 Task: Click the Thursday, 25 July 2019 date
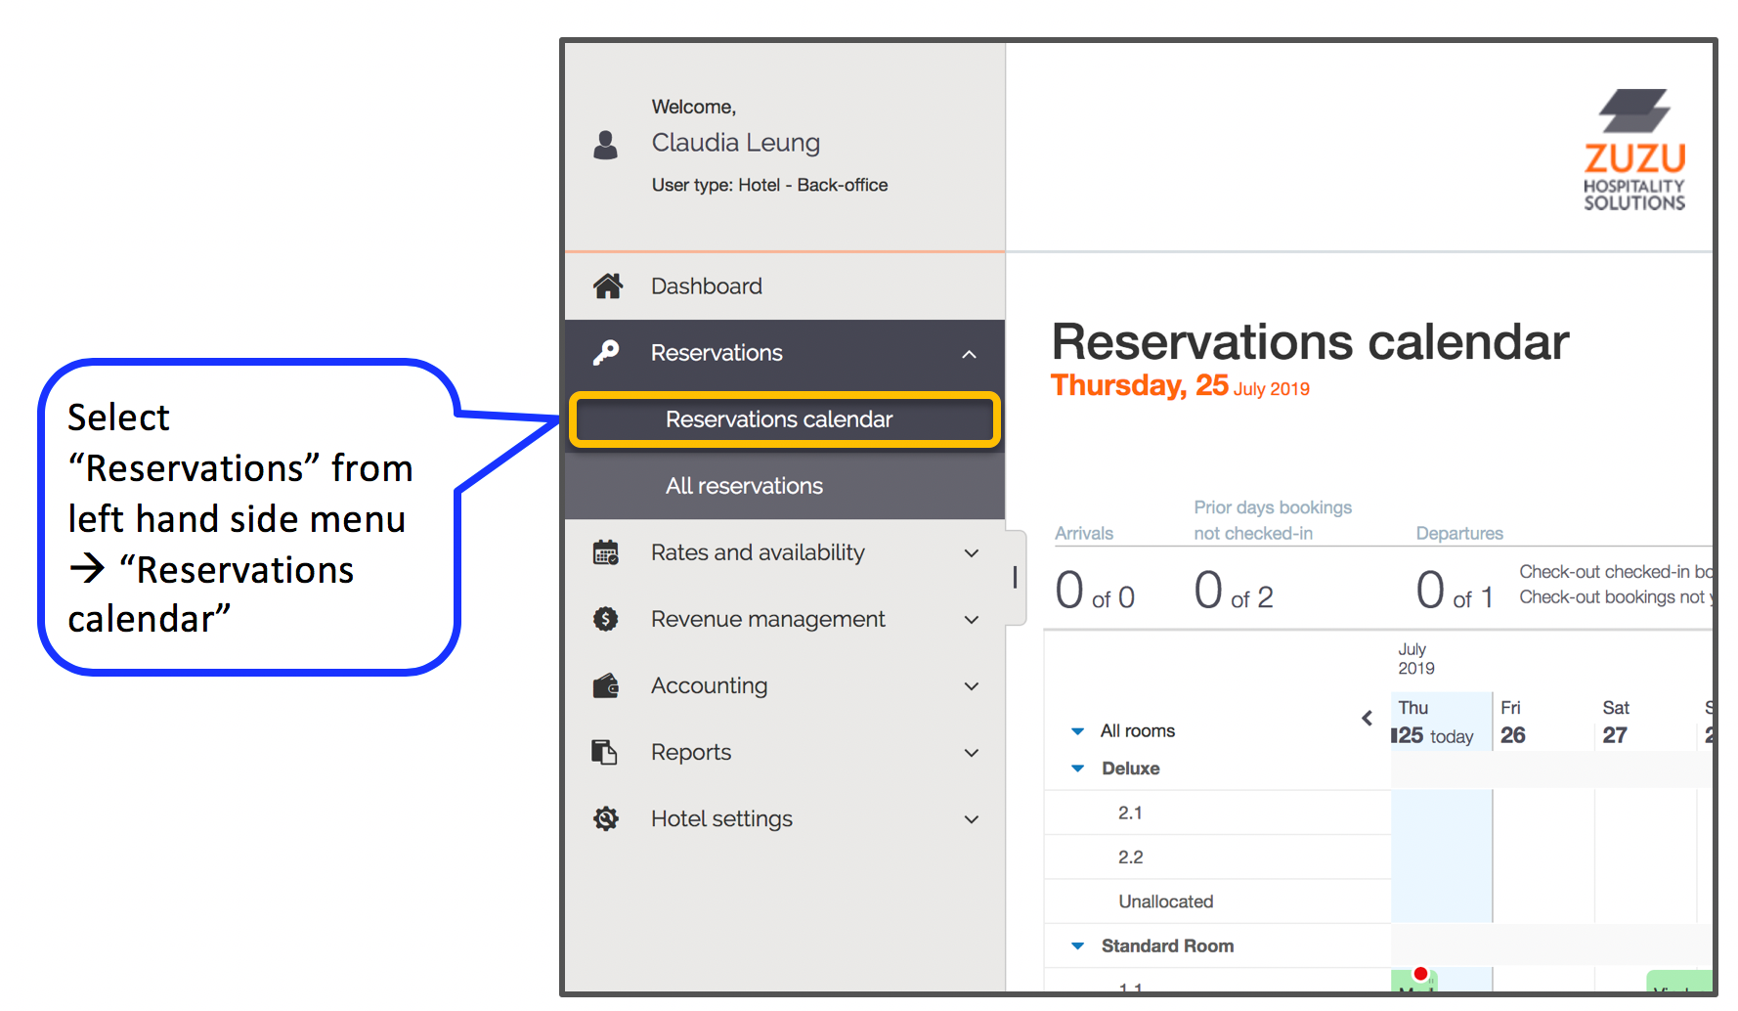[1180, 386]
